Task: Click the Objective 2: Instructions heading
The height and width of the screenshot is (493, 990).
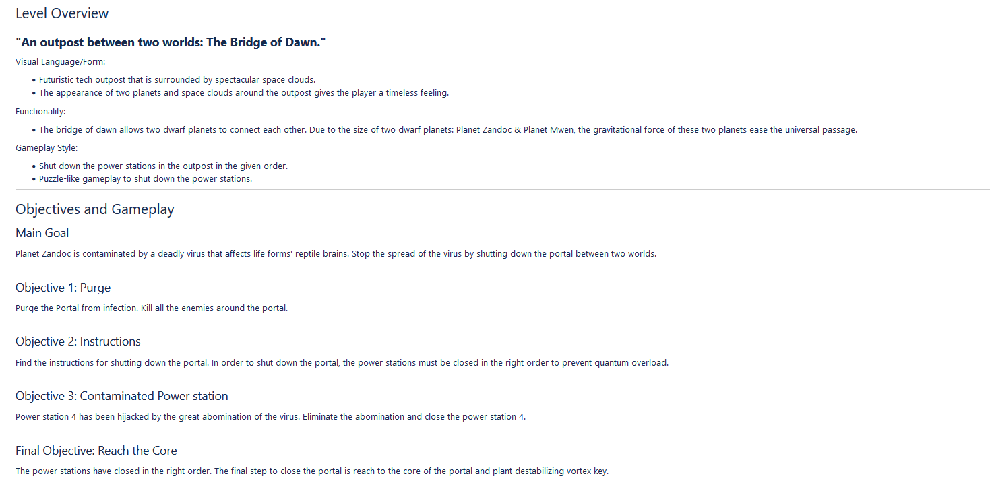Action: pos(78,341)
